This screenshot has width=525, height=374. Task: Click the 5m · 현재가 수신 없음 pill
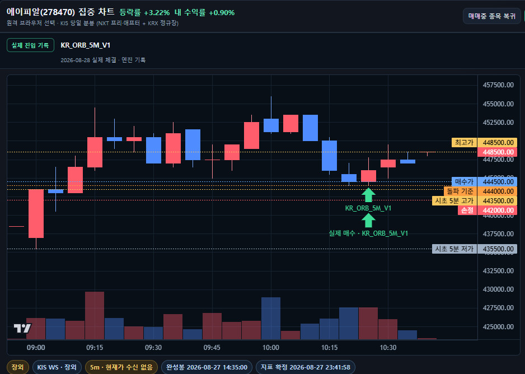point(121,367)
